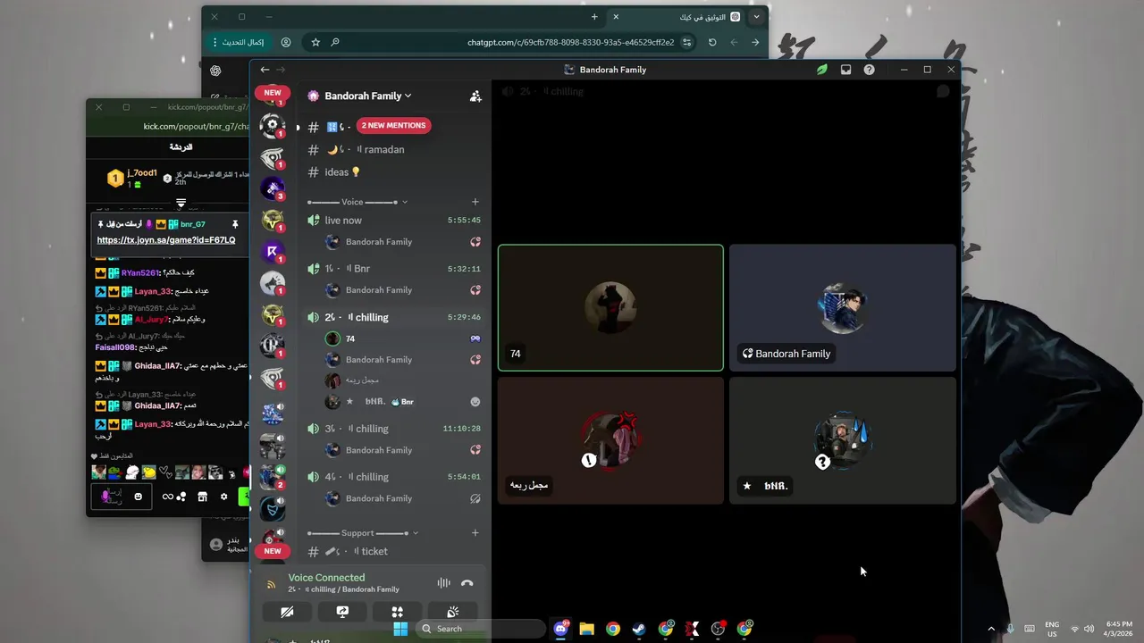Jump to 2 NEW MENTIONS
The height and width of the screenshot is (643, 1144).
click(x=393, y=126)
